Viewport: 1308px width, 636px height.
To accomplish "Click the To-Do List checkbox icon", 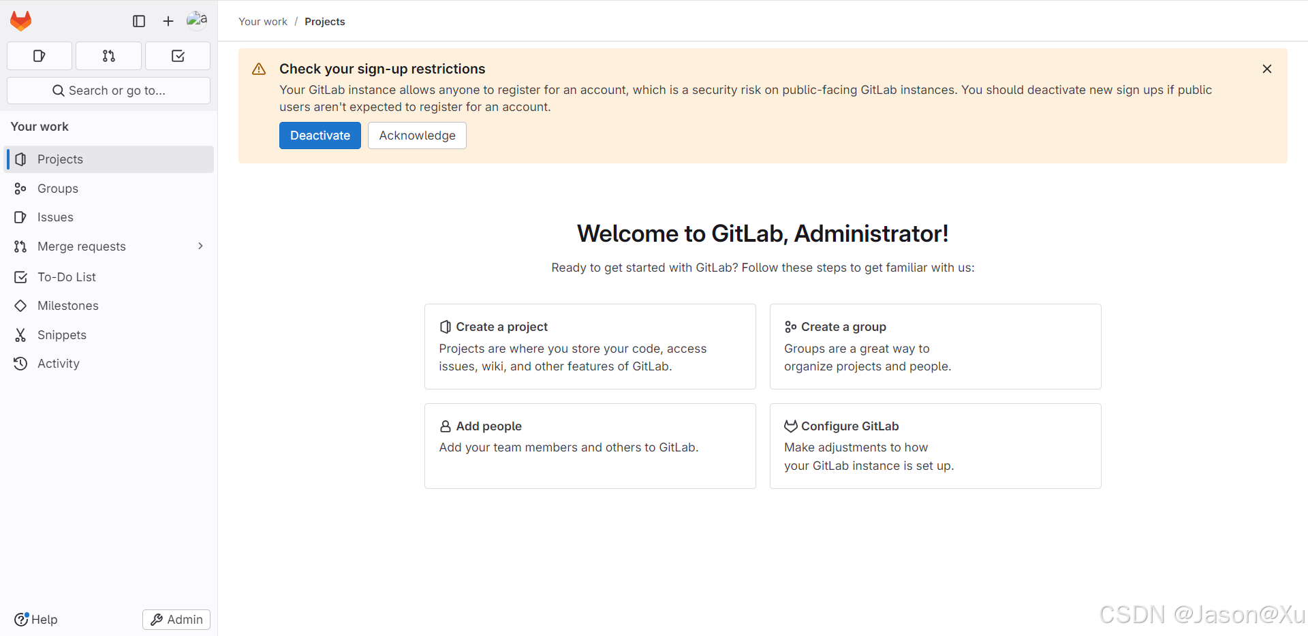I will point(20,277).
